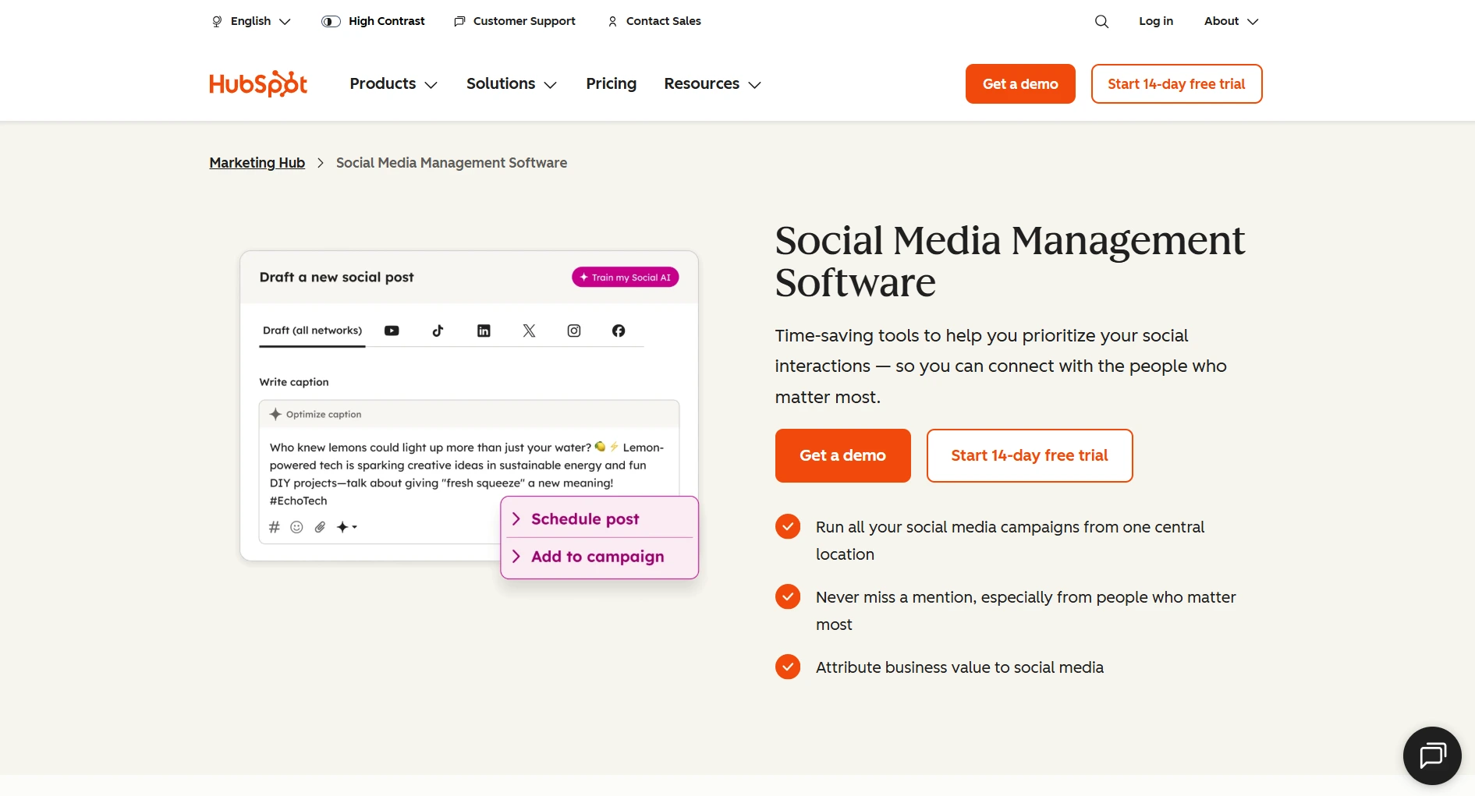Image resolution: width=1475 pixels, height=796 pixels.
Task: Click the header Get a demo button
Action: [x=1019, y=83]
